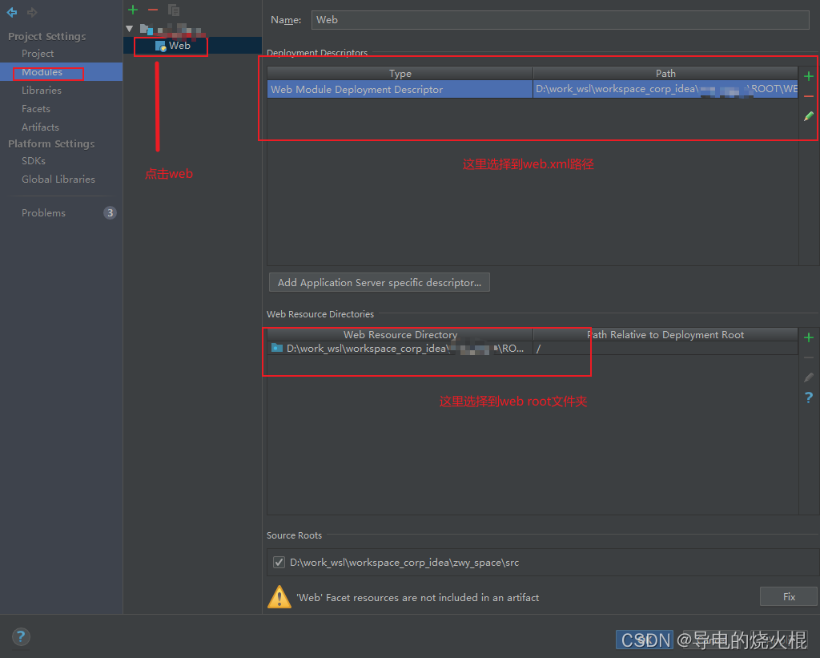Open web resource directories help icon
Screen dimensions: 820x658
point(809,398)
